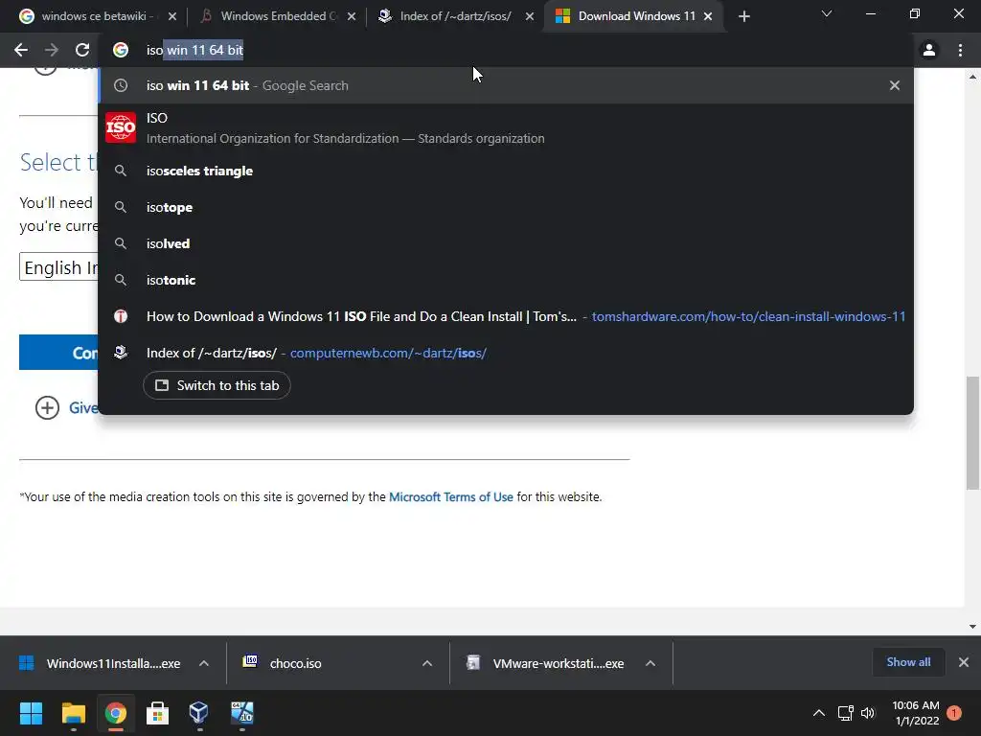
Task: Expand the 'Give' feedback plus icon
Action: pyautogui.click(x=47, y=408)
